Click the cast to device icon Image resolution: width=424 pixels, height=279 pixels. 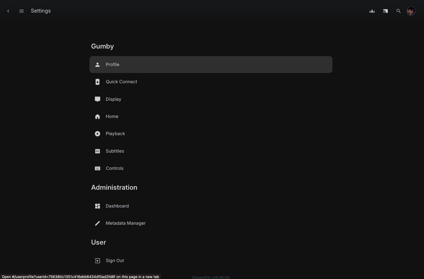coord(385,11)
